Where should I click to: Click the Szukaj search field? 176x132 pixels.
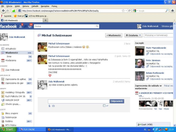click(x=65, y=26)
